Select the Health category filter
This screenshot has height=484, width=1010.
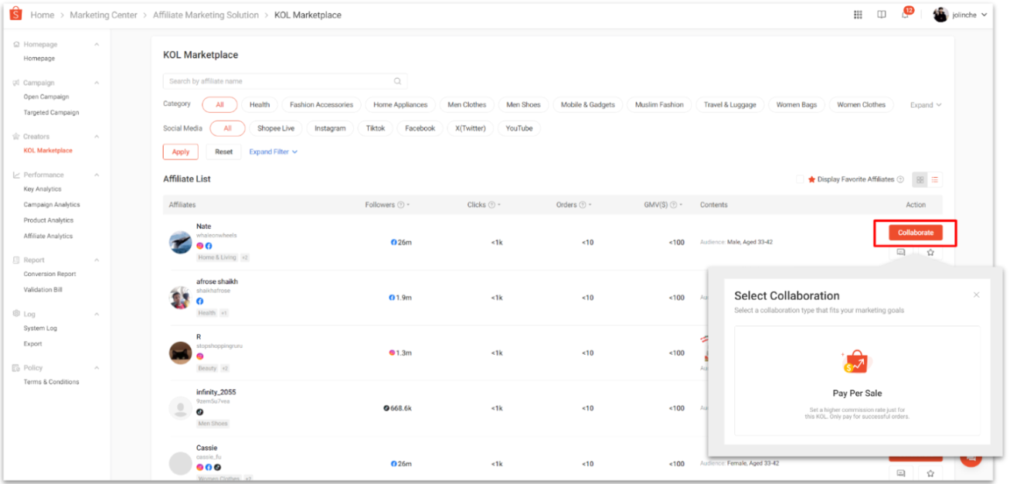[260, 104]
